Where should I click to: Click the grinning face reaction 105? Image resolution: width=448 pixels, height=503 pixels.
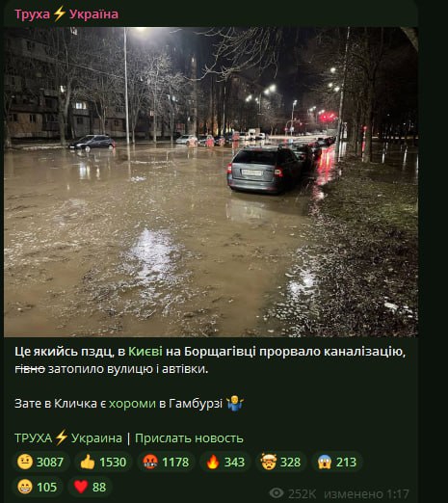coord(38,488)
